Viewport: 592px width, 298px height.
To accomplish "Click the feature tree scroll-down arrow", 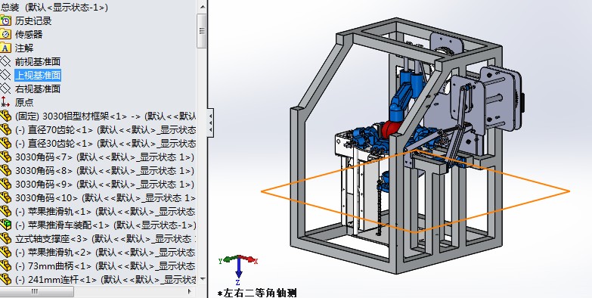I will pyautogui.click(x=202, y=279).
